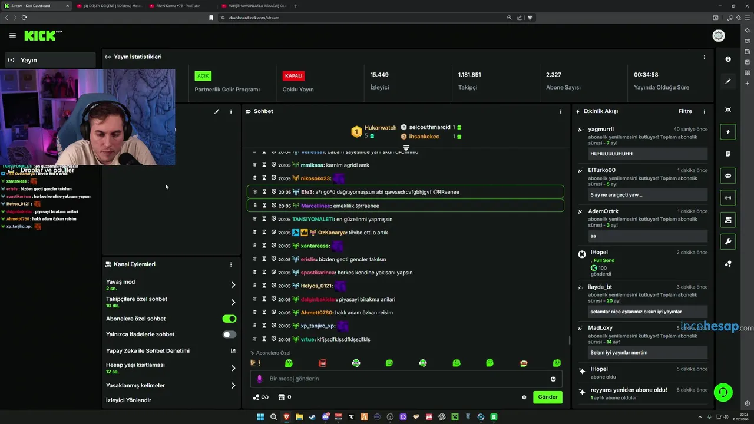Open the profile avatar menu
Screen dimensions: 754x424
pyautogui.click(x=719, y=36)
